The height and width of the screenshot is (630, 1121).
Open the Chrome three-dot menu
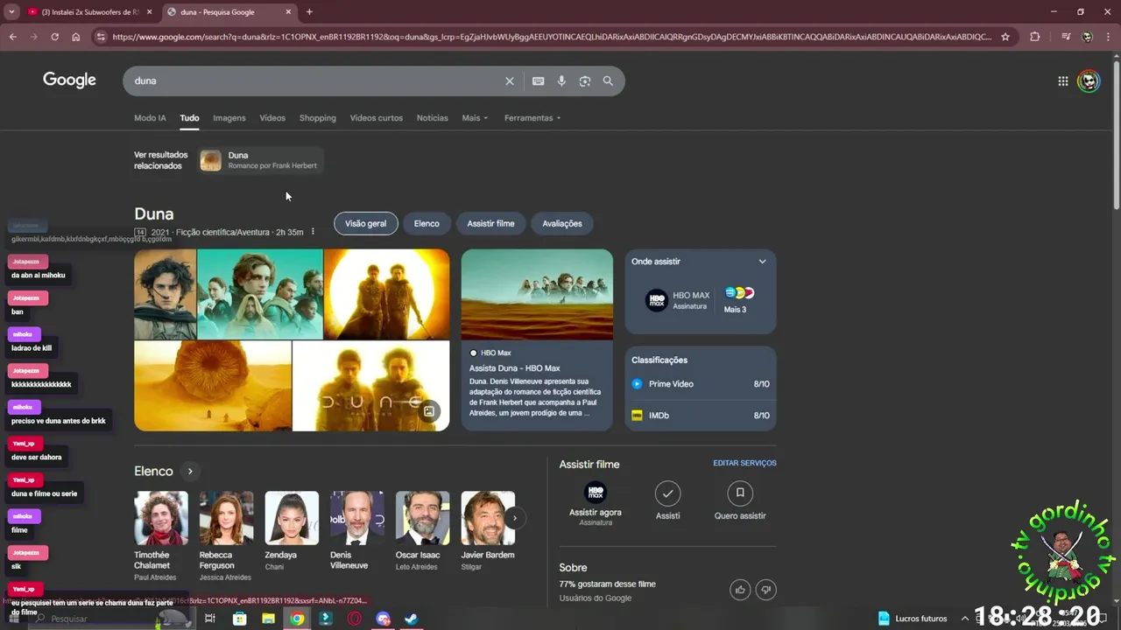tap(1108, 37)
